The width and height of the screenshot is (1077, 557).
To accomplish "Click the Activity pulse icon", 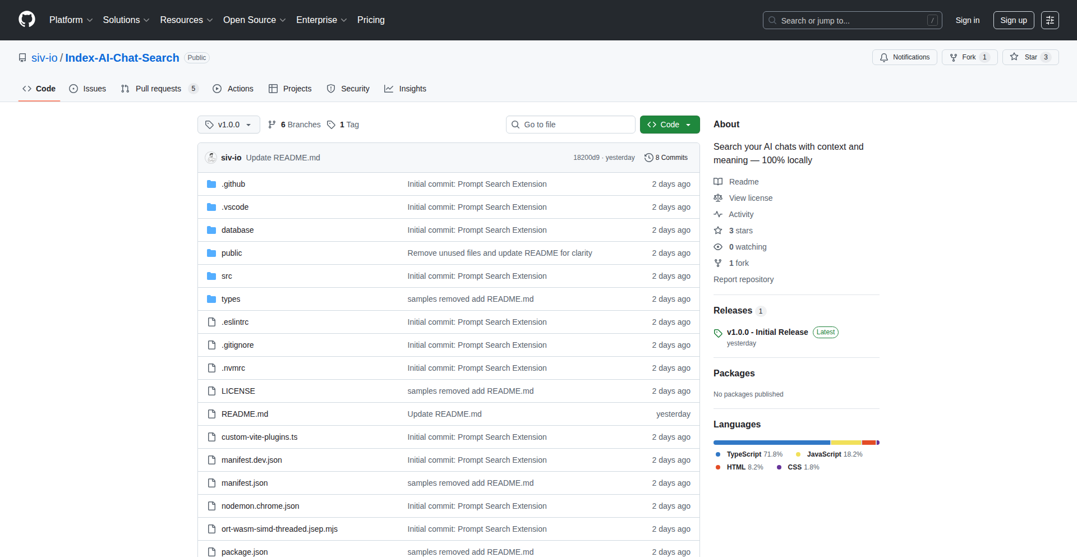I will click(718, 214).
